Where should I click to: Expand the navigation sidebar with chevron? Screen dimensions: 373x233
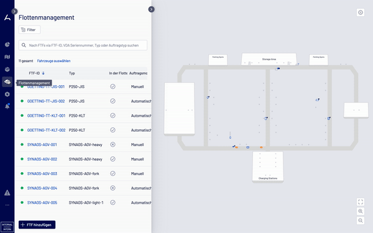coord(14,11)
